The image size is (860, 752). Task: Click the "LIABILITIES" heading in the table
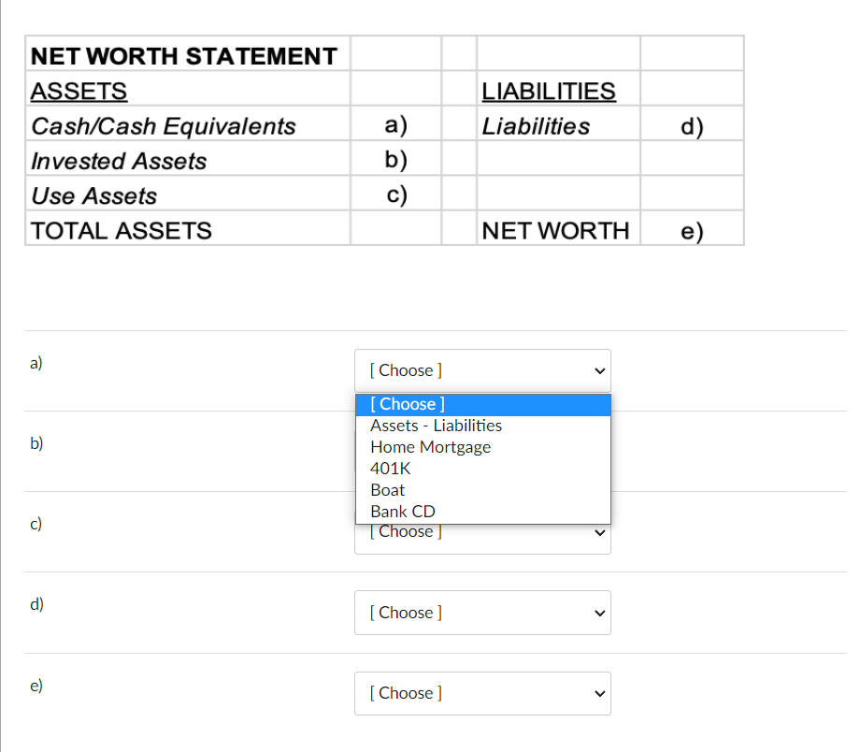coord(549,90)
